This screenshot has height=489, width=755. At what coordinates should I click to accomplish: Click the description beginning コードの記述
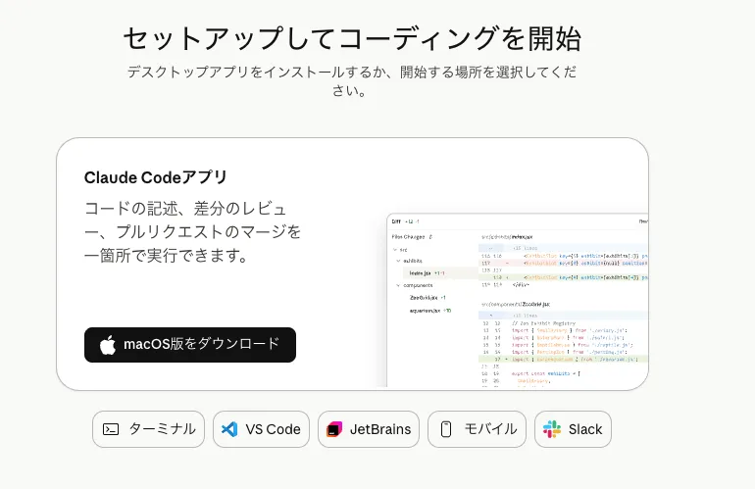point(192,232)
